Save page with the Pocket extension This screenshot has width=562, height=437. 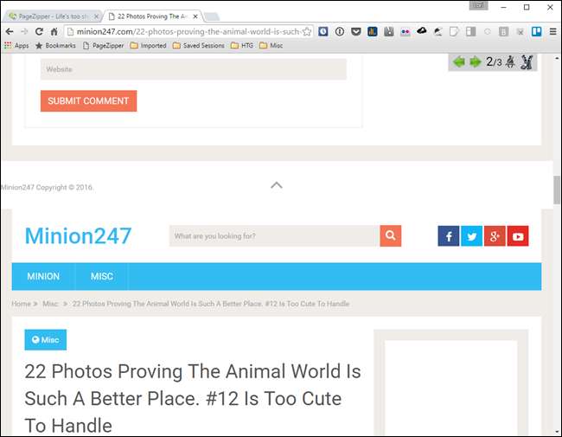pos(356,31)
